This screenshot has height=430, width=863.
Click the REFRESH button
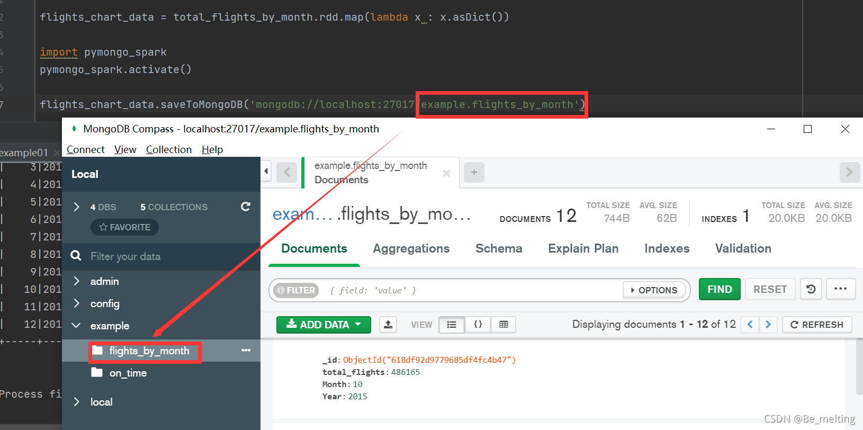click(x=817, y=325)
